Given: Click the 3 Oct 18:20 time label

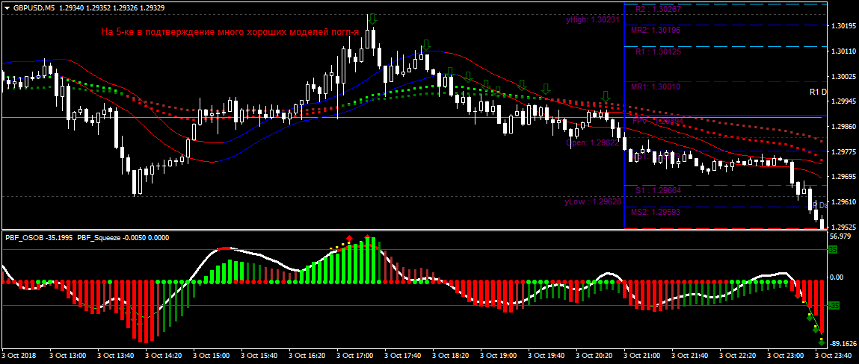Looking at the screenshot, I should point(452,355).
